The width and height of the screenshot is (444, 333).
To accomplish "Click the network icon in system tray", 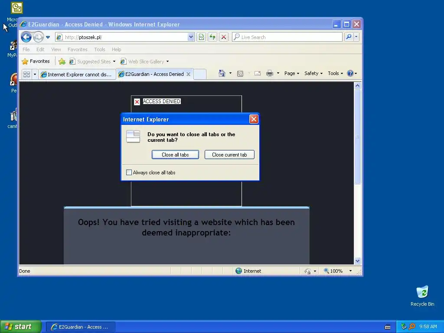I will 404,326.
